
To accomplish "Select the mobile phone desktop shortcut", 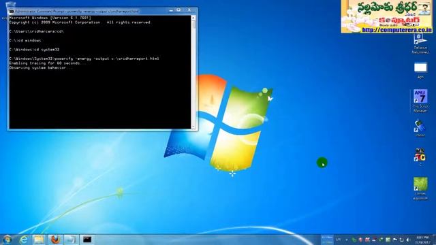I will (420, 128).
